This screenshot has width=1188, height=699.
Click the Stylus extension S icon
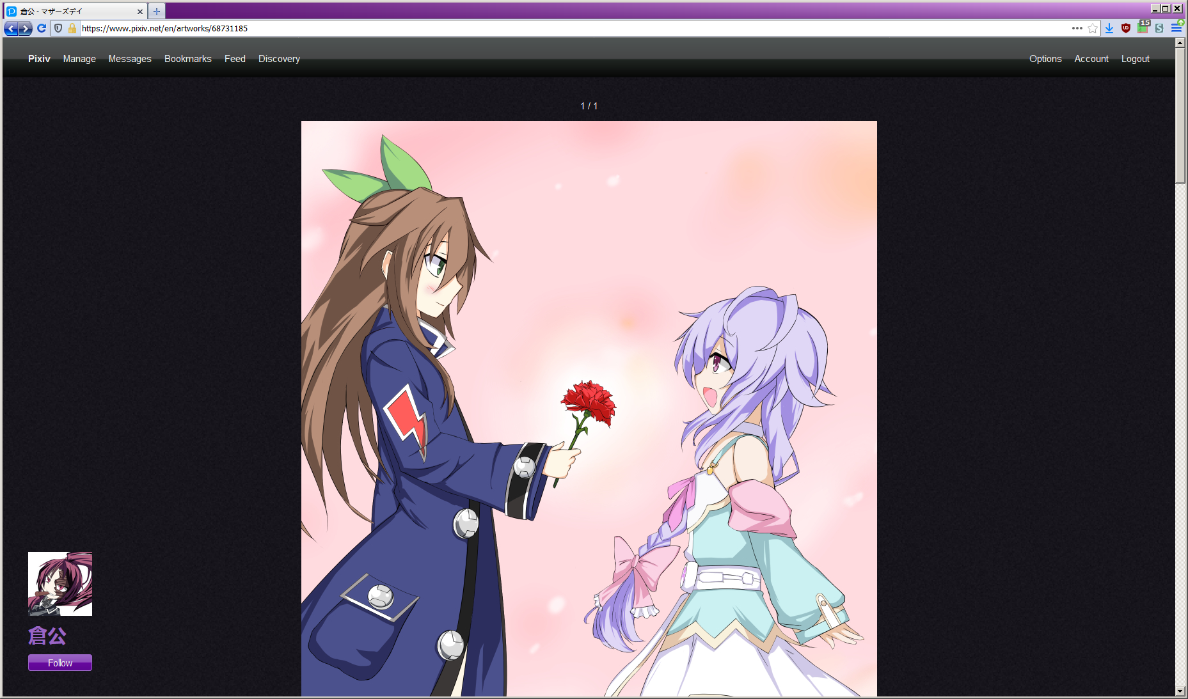1159,28
